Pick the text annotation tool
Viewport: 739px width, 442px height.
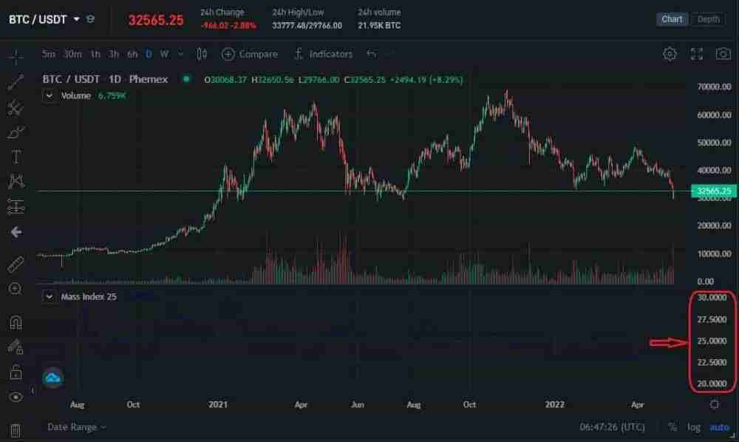16,157
